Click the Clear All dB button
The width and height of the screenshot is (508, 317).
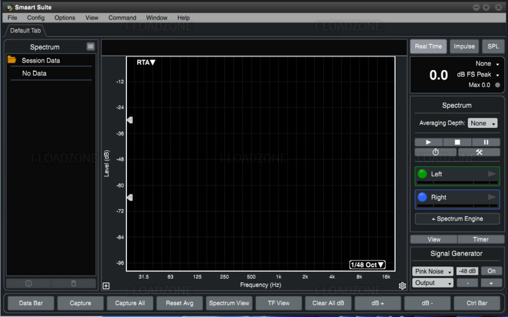point(328,303)
